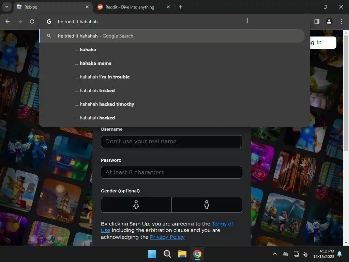
Task: Click the Password input field
Action: tap(171, 172)
